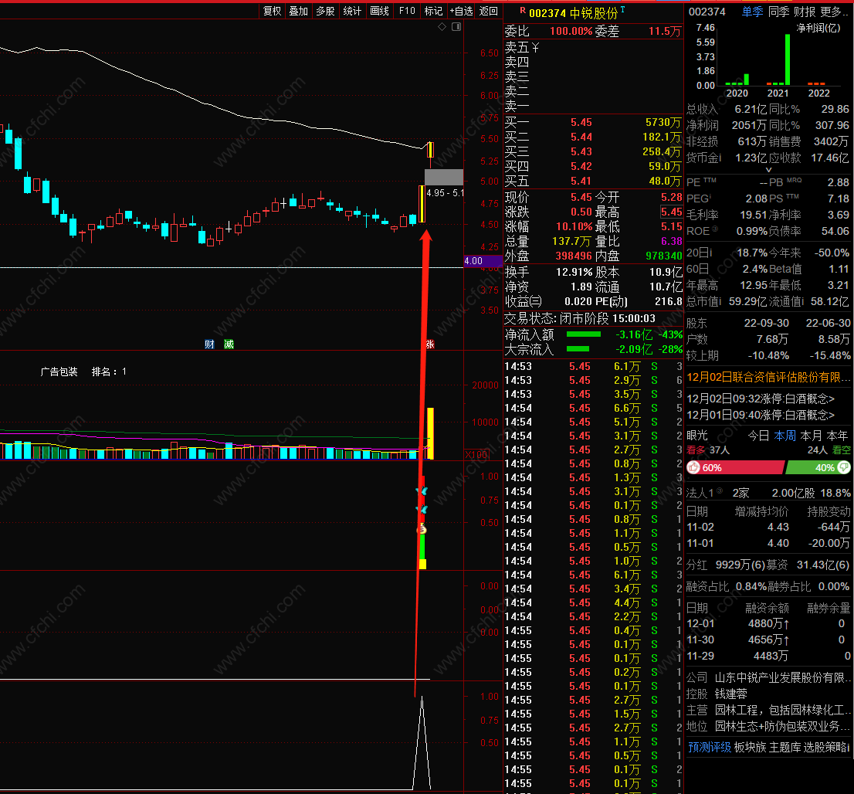Click the 财 marker on the chart
Viewport: 854px width, 794px height.
(209, 344)
